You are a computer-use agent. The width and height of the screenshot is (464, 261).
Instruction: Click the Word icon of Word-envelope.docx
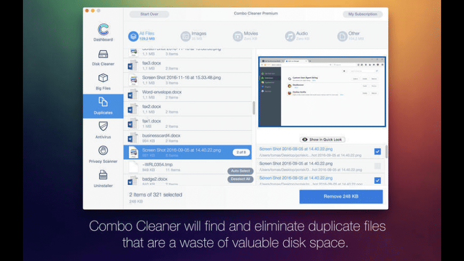tap(133, 94)
